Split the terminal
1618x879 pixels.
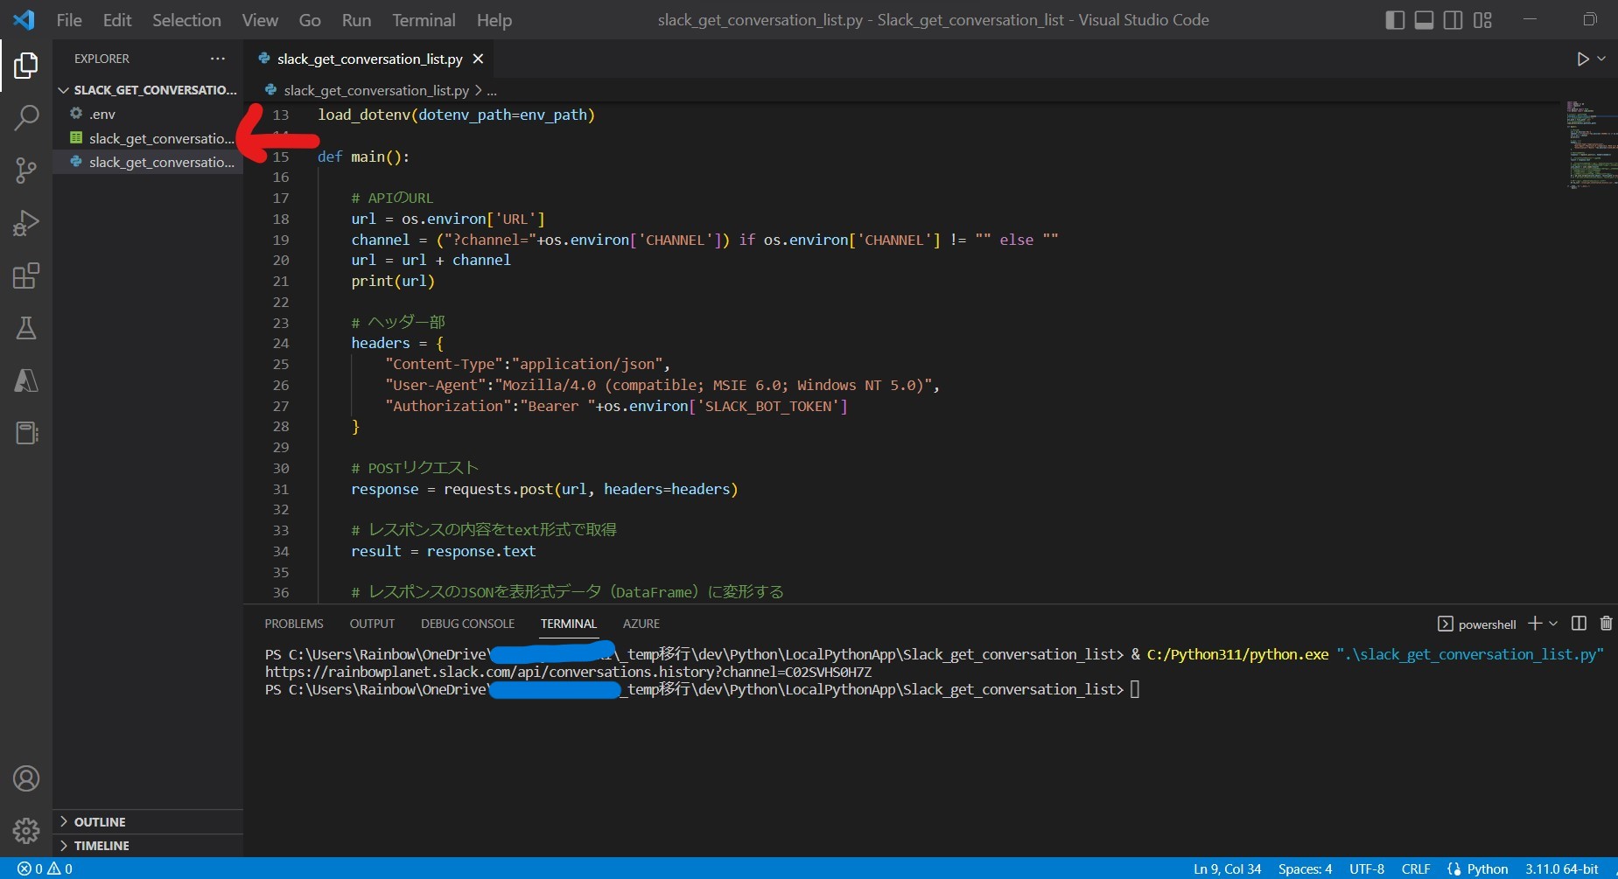[x=1579, y=624]
